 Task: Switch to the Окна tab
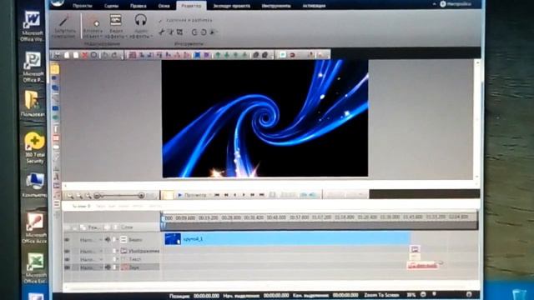164,6
